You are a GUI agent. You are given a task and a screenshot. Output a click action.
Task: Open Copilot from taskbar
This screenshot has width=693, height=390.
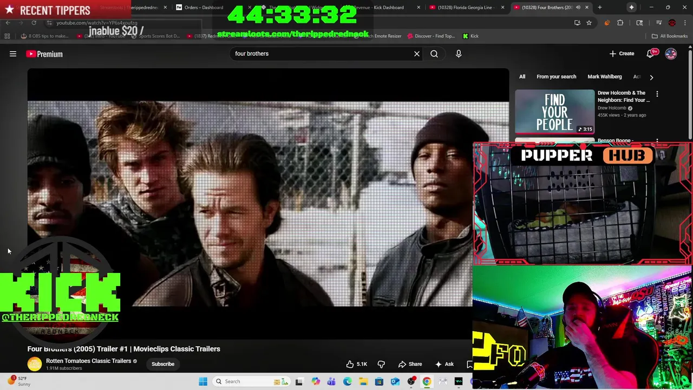click(x=316, y=381)
